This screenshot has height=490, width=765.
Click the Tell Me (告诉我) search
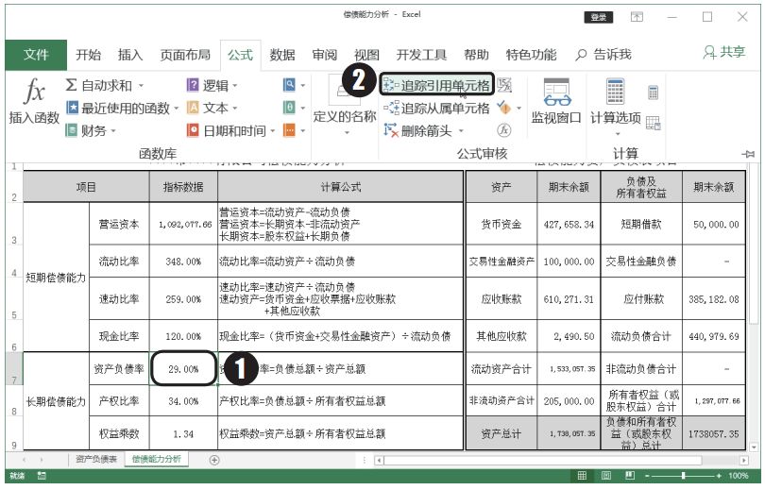[x=603, y=54]
